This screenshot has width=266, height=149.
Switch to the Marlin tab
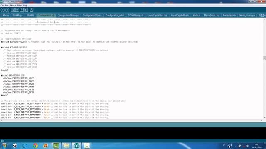[6, 15]
